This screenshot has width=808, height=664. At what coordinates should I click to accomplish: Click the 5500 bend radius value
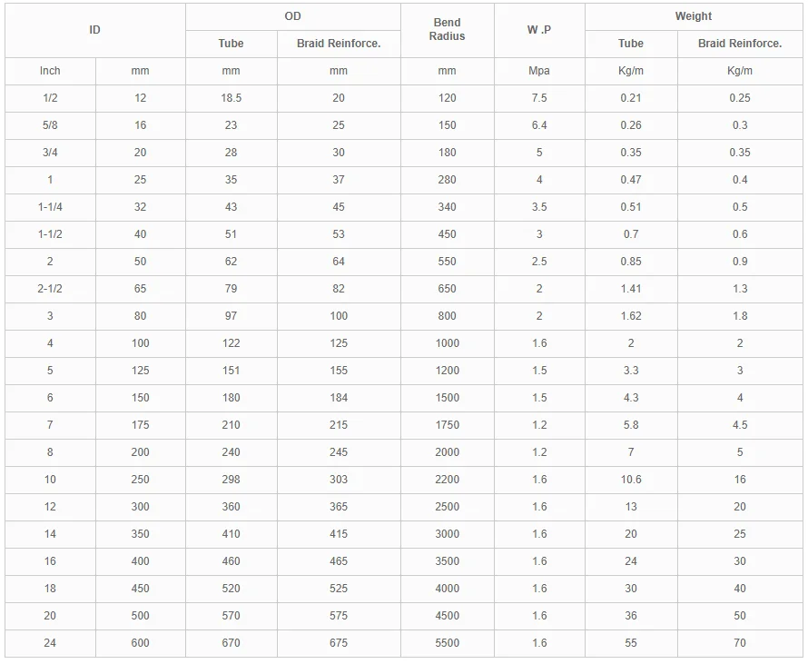447,643
